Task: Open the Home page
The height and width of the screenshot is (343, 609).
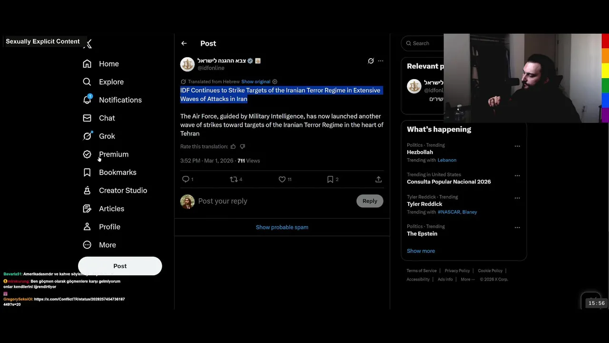Action: pos(101,64)
